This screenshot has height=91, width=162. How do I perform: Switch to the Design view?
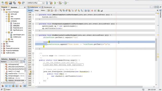36,10
